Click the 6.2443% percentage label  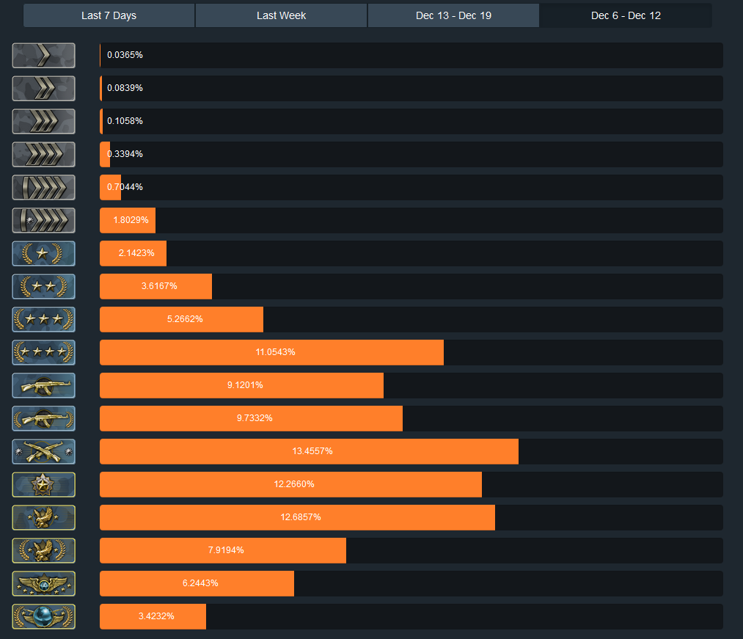click(200, 583)
